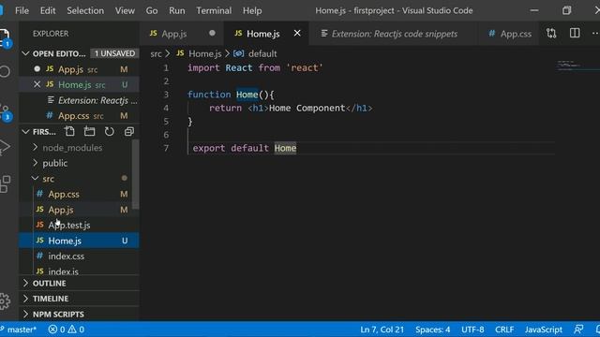Click the feedback icon in status bar
Viewport: 600px width, 337px height.
pyautogui.click(x=578, y=330)
